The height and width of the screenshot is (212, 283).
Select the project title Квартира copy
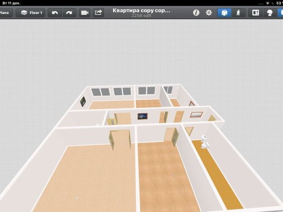point(141,11)
